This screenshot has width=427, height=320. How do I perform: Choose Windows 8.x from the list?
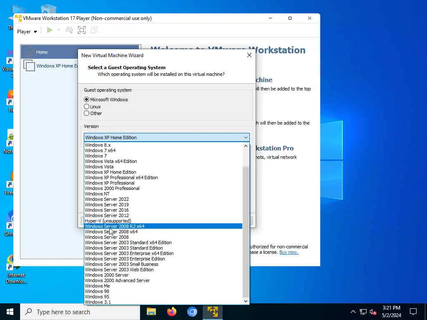pos(163,145)
